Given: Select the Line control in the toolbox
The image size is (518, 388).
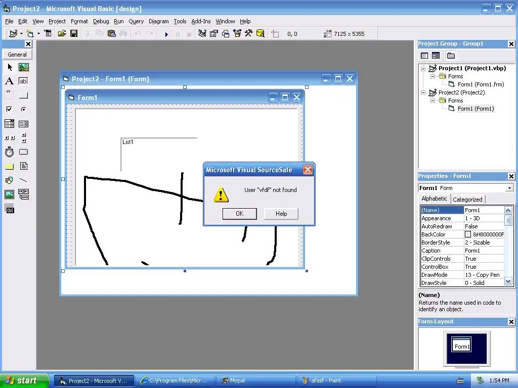Looking at the screenshot, I should pos(23,180).
